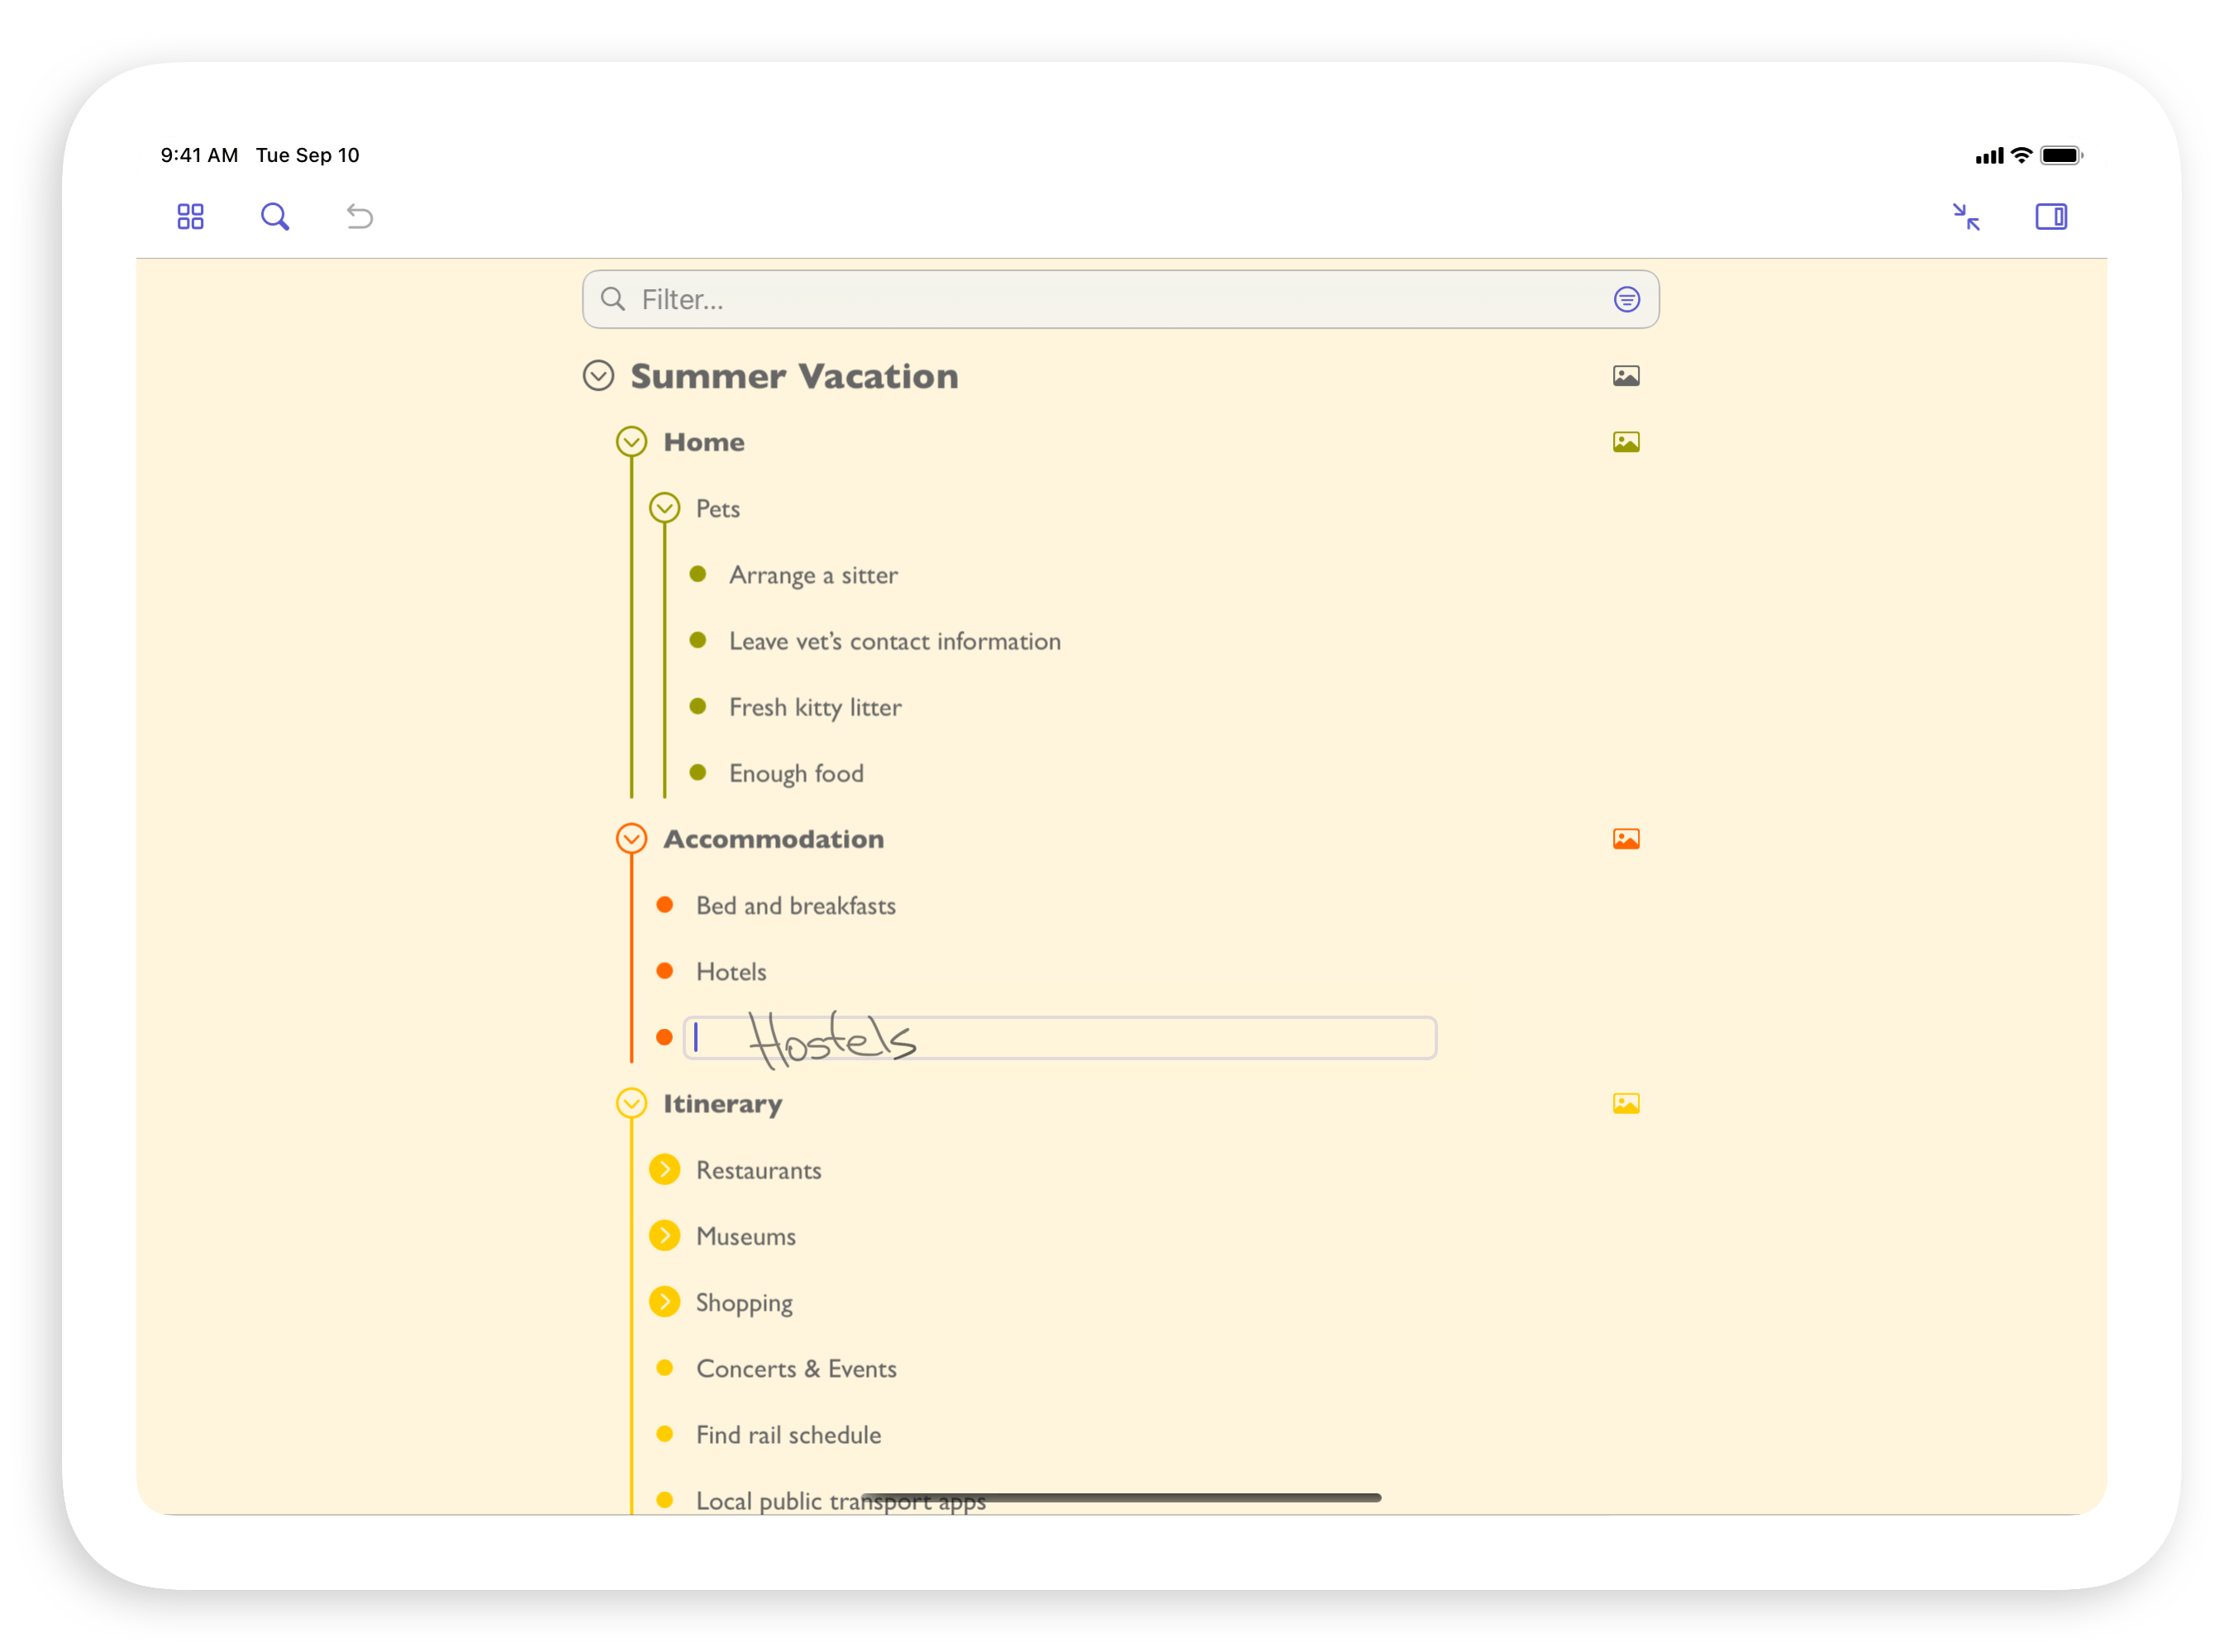
Task: Collapse the Home section
Action: (x=631, y=441)
